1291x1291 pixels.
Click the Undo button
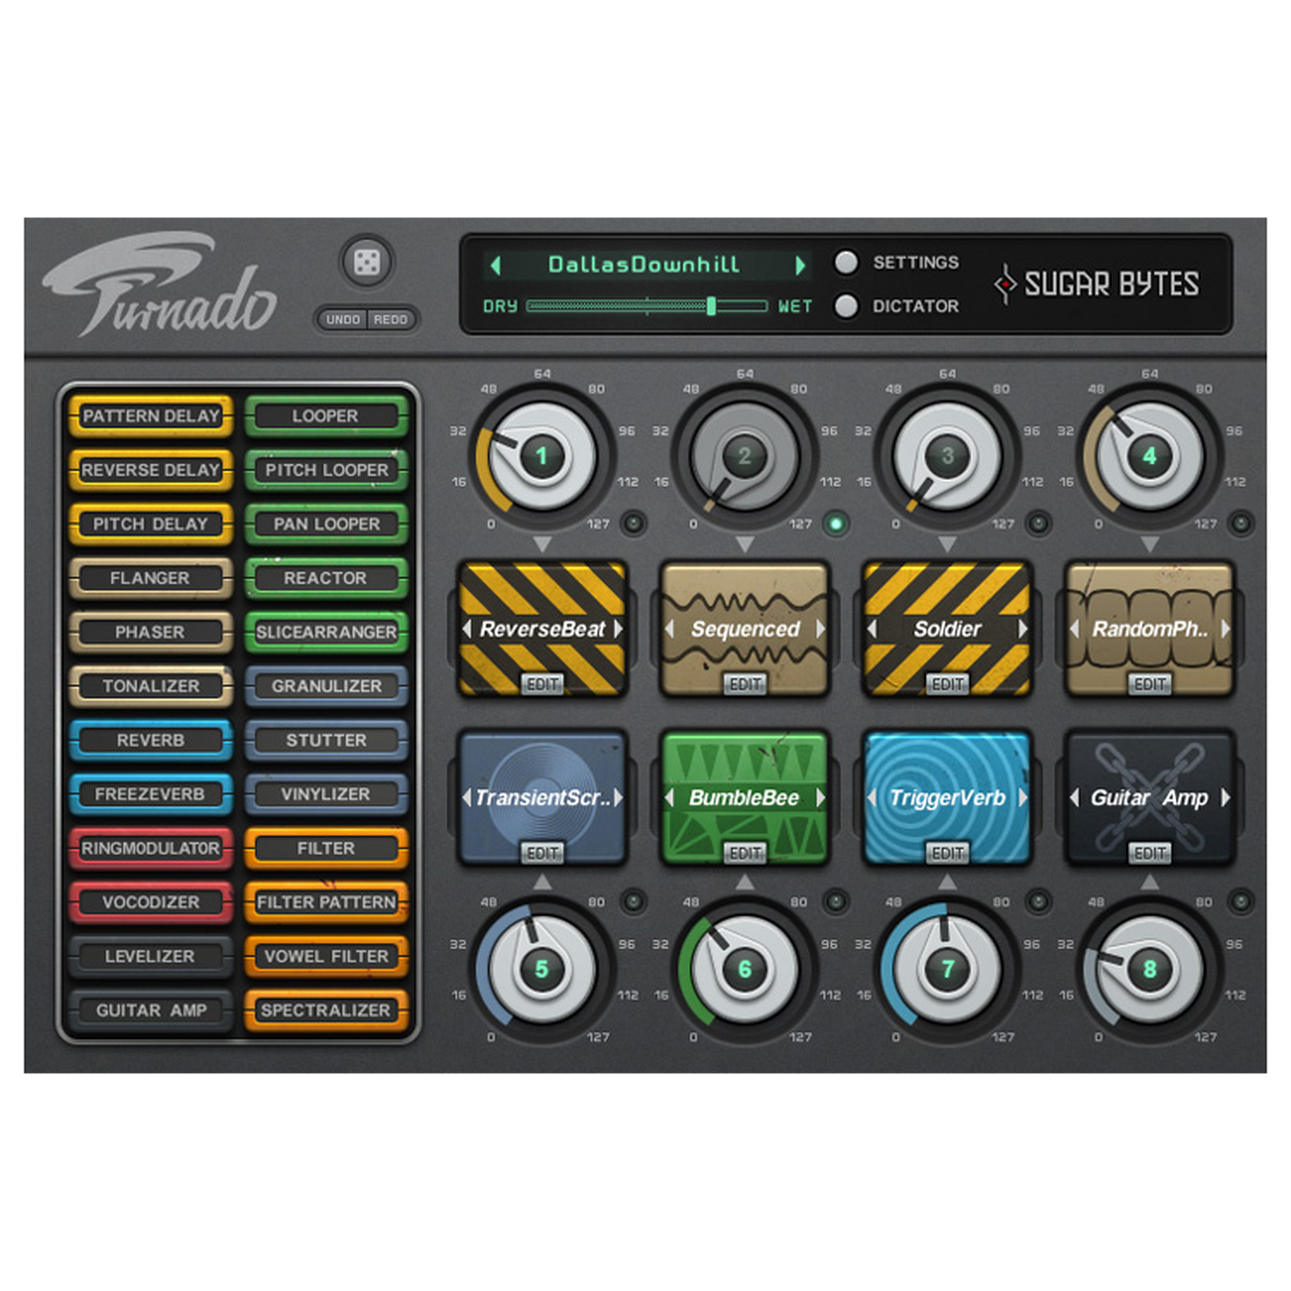point(344,319)
